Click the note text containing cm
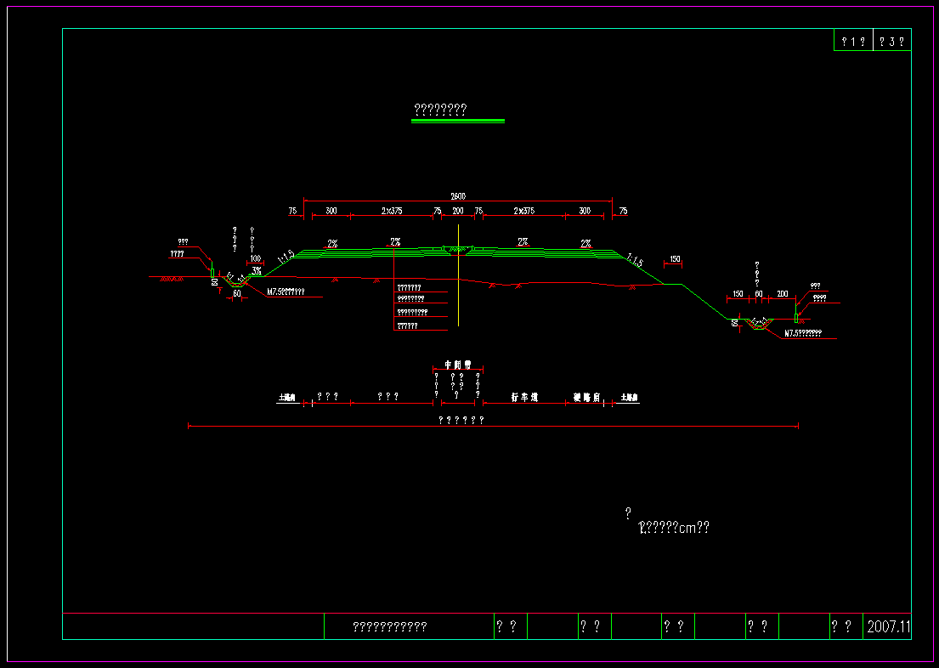 click(x=674, y=528)
